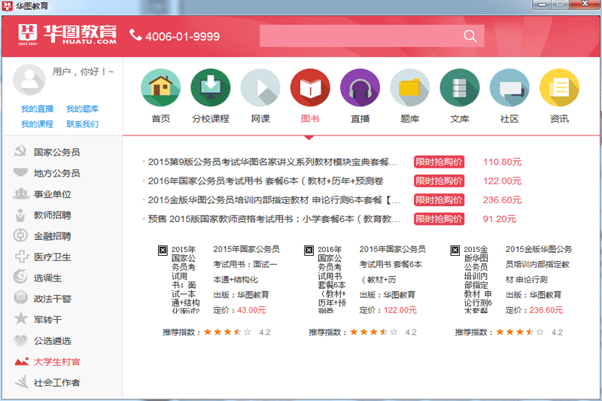Click the 政法干警 badge icon

(21, 297)
